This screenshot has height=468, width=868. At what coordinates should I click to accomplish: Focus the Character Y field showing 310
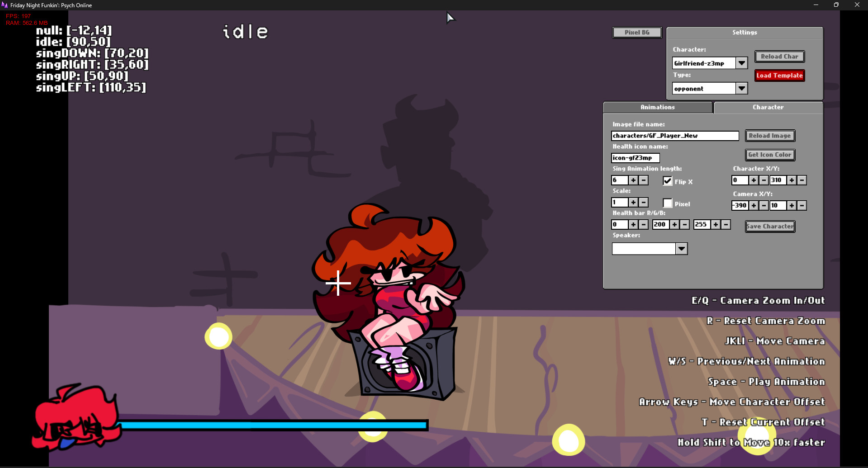[x=778, y=180]
